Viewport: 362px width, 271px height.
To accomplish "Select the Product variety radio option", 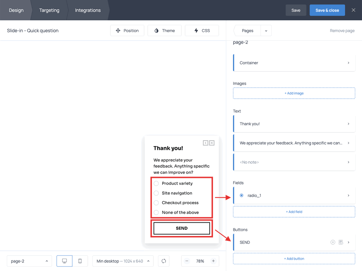I will 156,183.
